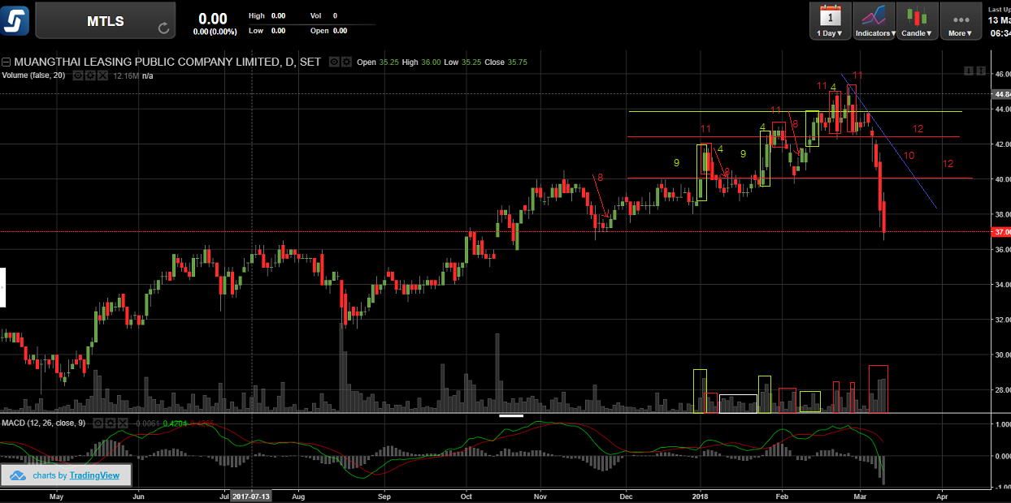The width and height of the screenshot is (1011, 503).
Task: Toggle visibility eye of main price series
Action: click(334, 62)
